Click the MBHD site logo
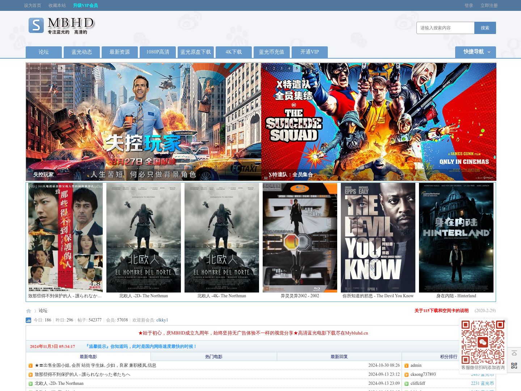The width and height of the screenshot is (521, 391). (61, 25)
